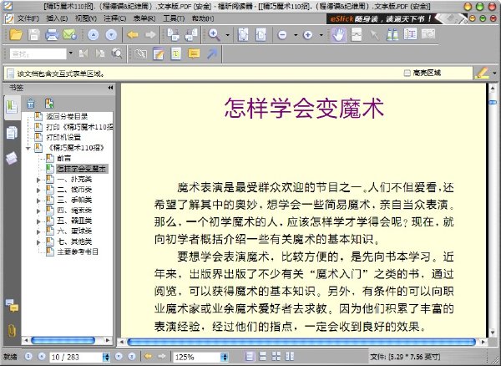The height and width of the screenshot is (366, 501).
Task: Click the highlighter icon on form bar
Action: tap(482, 73)
